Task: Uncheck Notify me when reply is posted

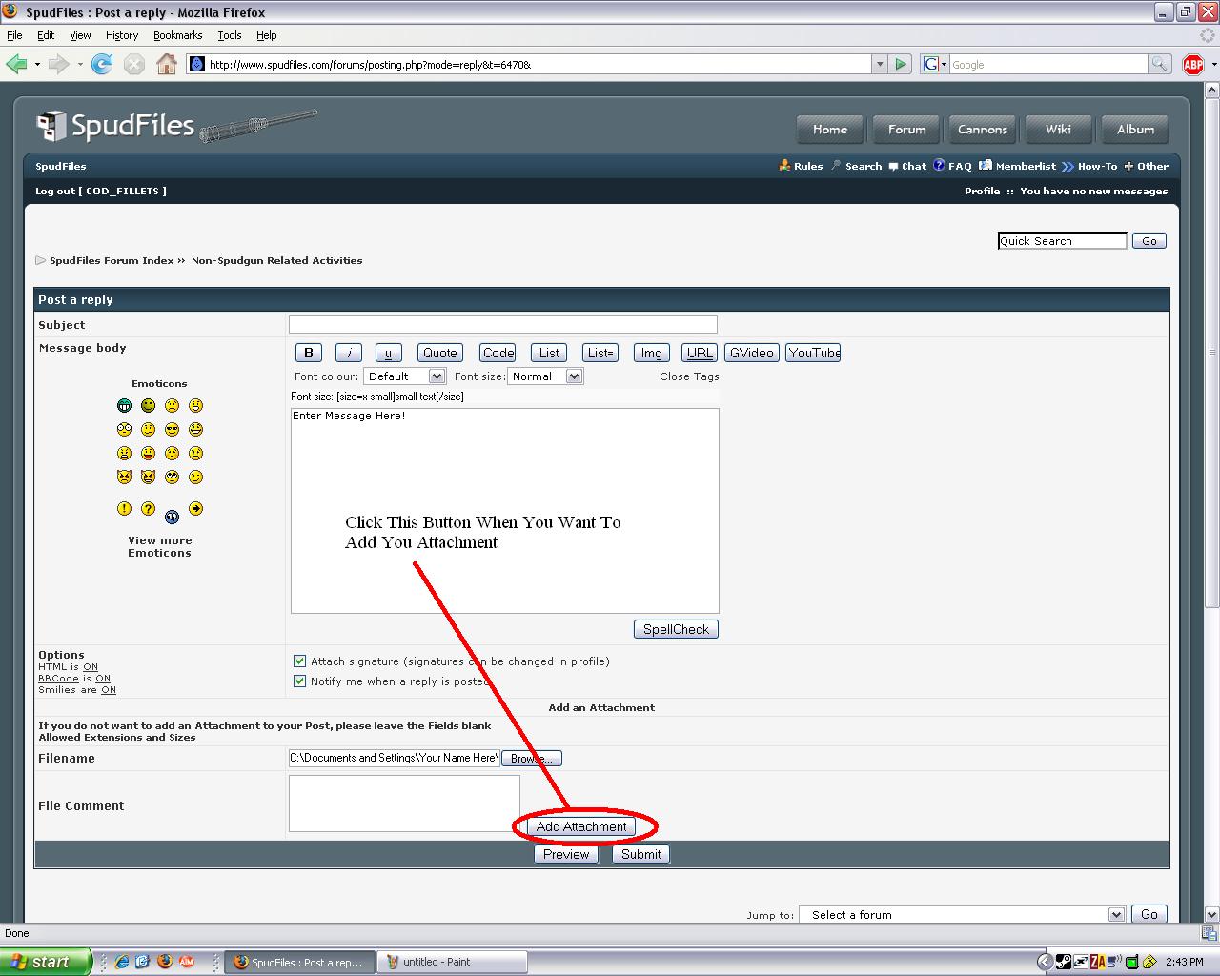Action: coord(300,681)
